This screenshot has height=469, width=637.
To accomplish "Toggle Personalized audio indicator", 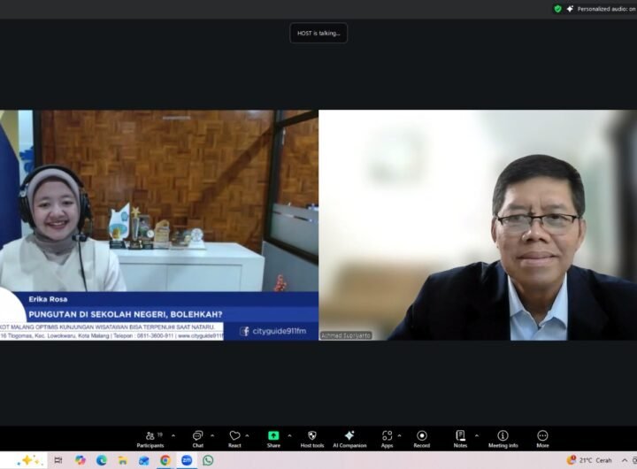I will tap(602, 9).
